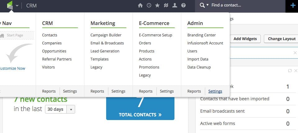Viewport: 298px width, 133px height.
Task: Toggle the navigation menu chevron arrow
Action: coord(17,6)
